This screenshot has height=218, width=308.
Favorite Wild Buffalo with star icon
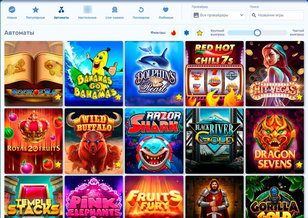pos(118,164)
